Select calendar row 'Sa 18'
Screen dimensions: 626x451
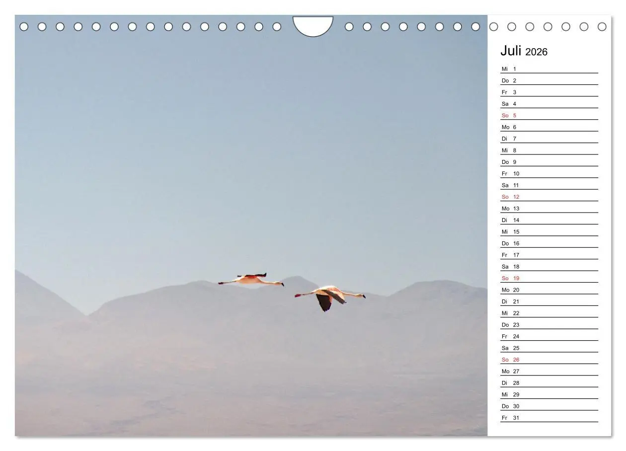tap(549, 266)
